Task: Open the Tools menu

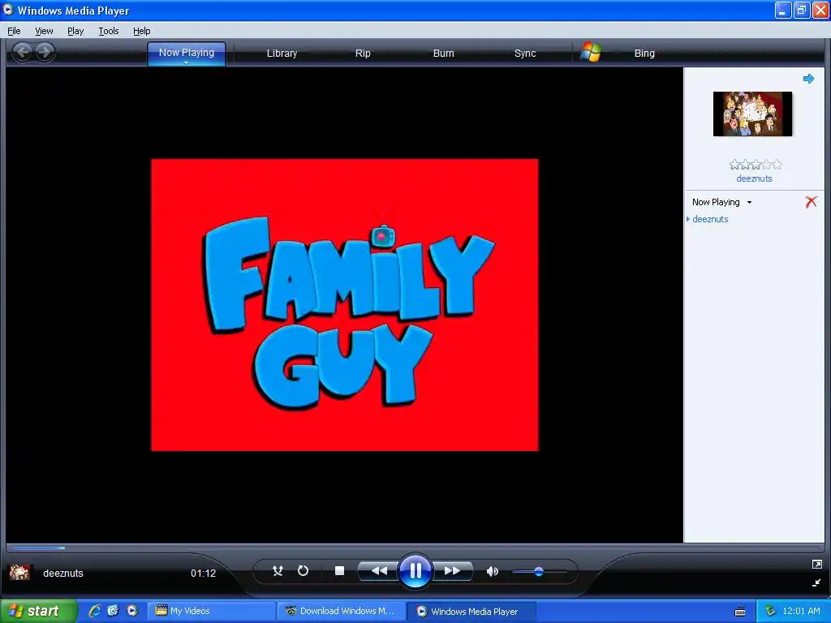Action: pyautogui.click(x=108, y=31)
